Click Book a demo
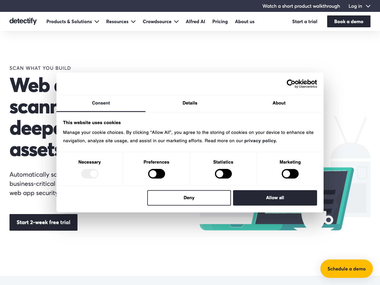The width and height of the screenshot is (380, 285). (x=349, y=21)
